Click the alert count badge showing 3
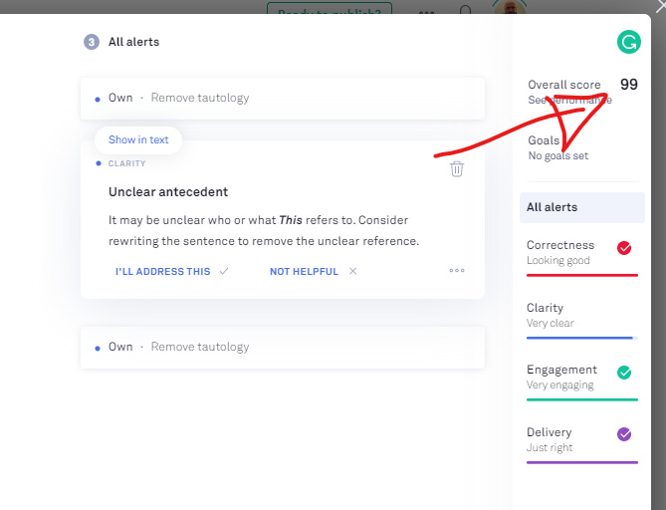The width and height of the screenshot is (666, 510). tap(92, 42)
